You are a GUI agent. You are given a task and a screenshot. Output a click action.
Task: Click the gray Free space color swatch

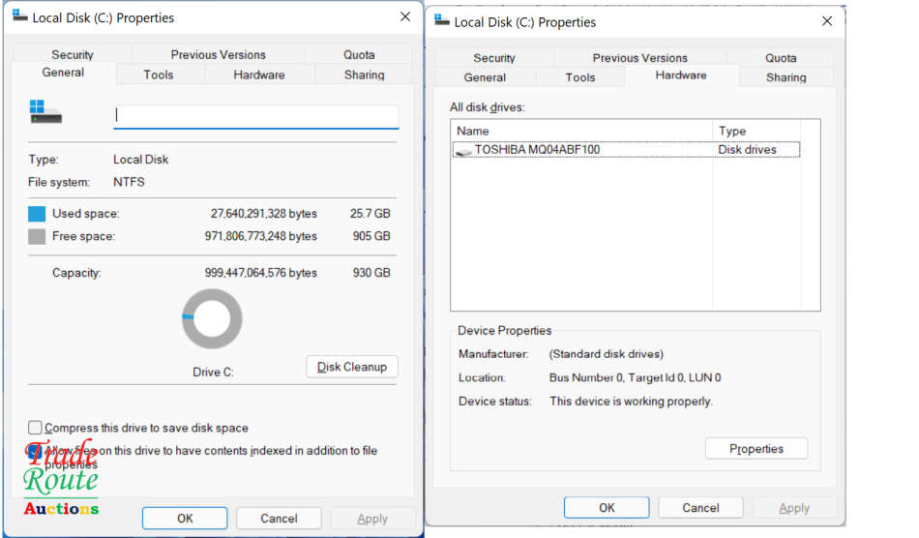[37, 237]
